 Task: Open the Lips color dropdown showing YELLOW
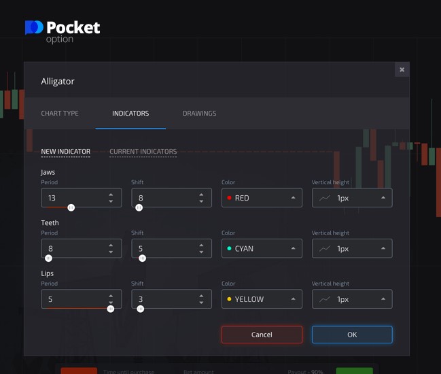click(x=262, y=299)
